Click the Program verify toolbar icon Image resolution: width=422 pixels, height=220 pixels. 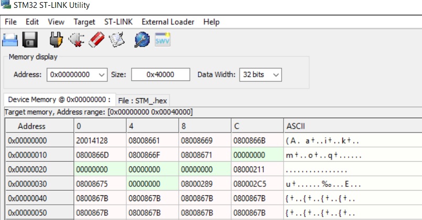coord(117,40)
